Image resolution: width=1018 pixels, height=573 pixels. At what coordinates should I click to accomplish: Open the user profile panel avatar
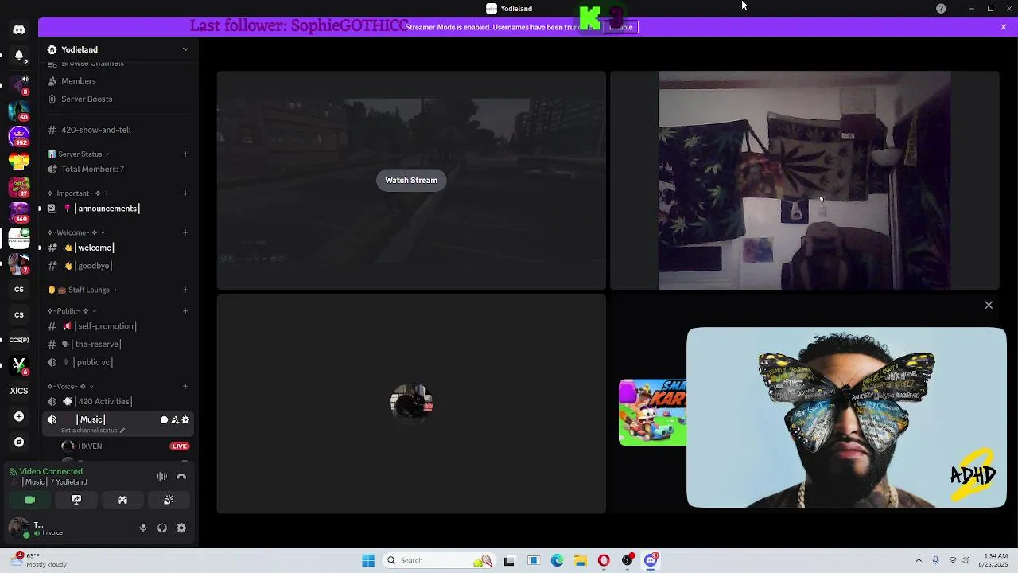[19, 528]
